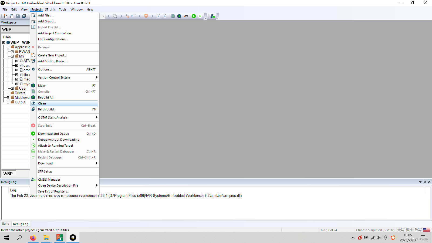Click the taskbar search icon
Screen dimensions: 432x243
tap(19, 238)
